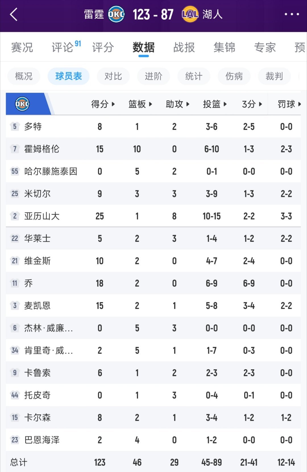This screenshot has height=472, width=307.
Task: Switch to the 评论 tab
Action: [x=63, y=47]
